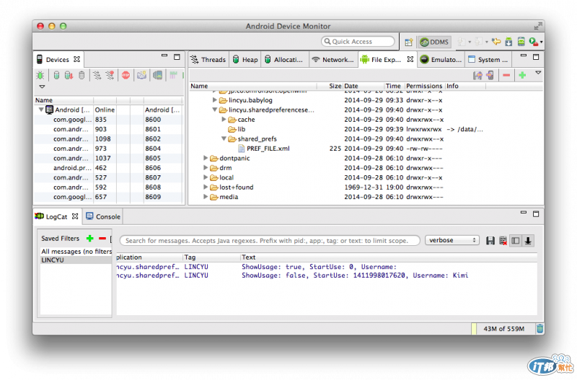The image size is (577, 380).
Task: Switch to the Emulator Control tab
Action: point(441,60)
